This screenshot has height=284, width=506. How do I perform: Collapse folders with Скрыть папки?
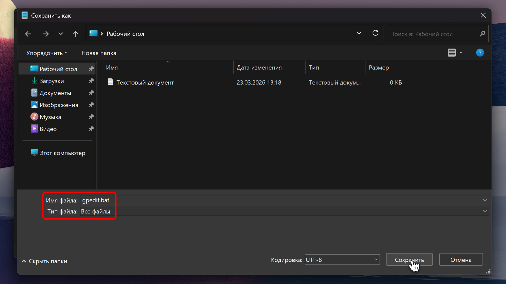[44, 261]
